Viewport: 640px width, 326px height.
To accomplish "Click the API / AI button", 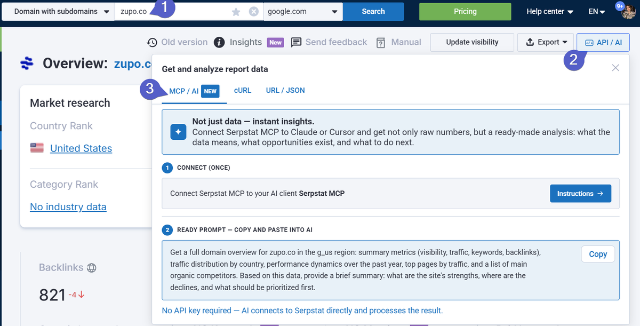I will 603,42.
